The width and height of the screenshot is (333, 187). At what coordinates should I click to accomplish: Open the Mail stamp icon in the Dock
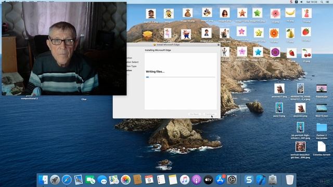coord(79,180)
